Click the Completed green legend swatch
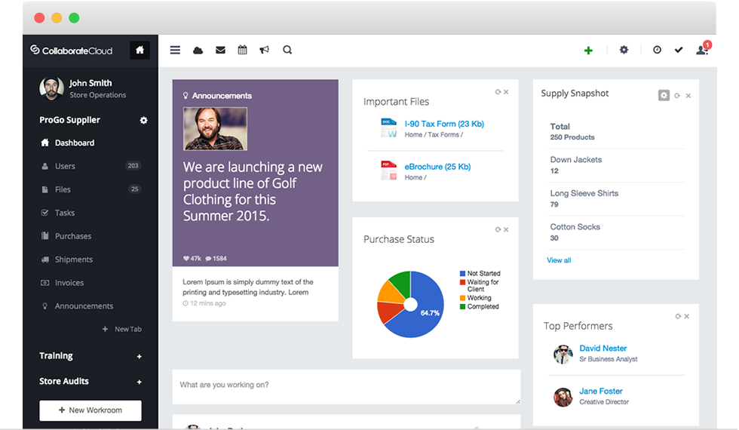This screenshot has height=430, width=739. pyautogui.click(x=462, y=306)
